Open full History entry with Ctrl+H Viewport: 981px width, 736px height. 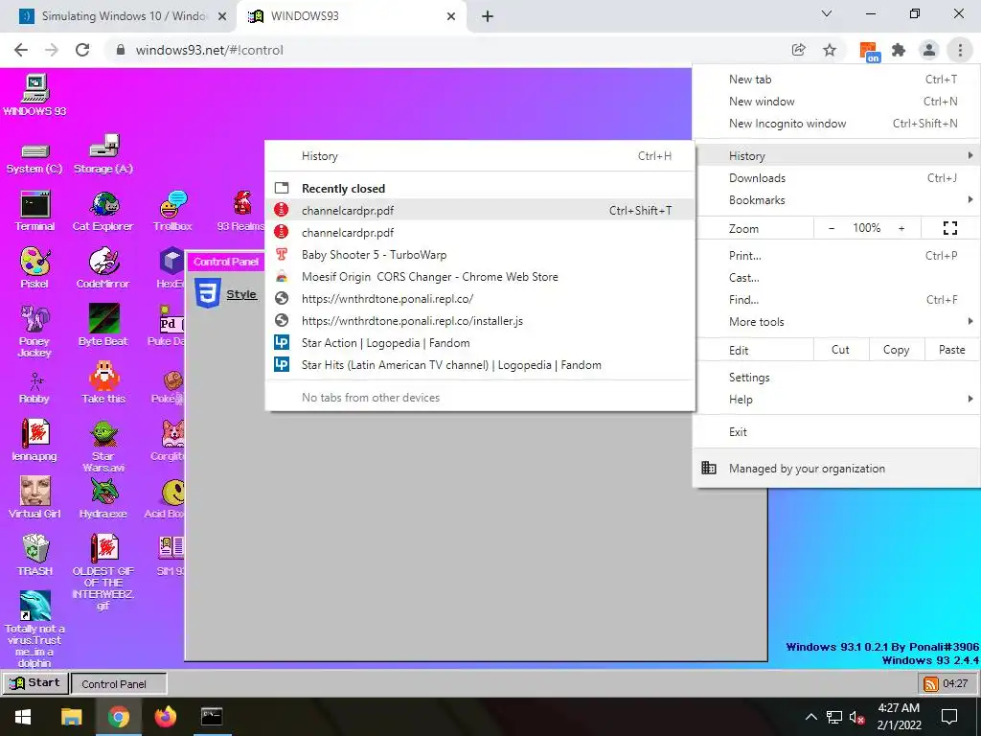(480, 156)
